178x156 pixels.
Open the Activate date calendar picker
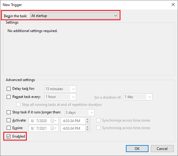(x=54, y=121)
